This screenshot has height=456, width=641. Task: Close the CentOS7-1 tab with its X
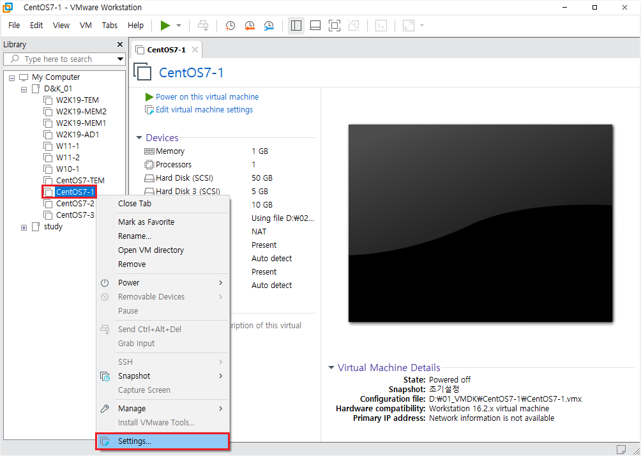pos(195,49)
